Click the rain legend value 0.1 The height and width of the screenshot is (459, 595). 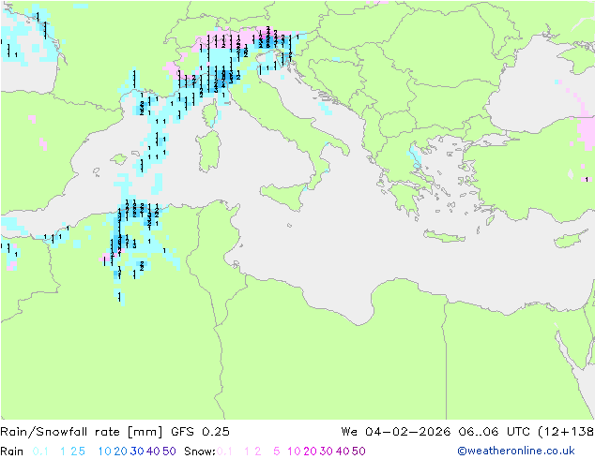pyautogui.click(x=40, y=452)
